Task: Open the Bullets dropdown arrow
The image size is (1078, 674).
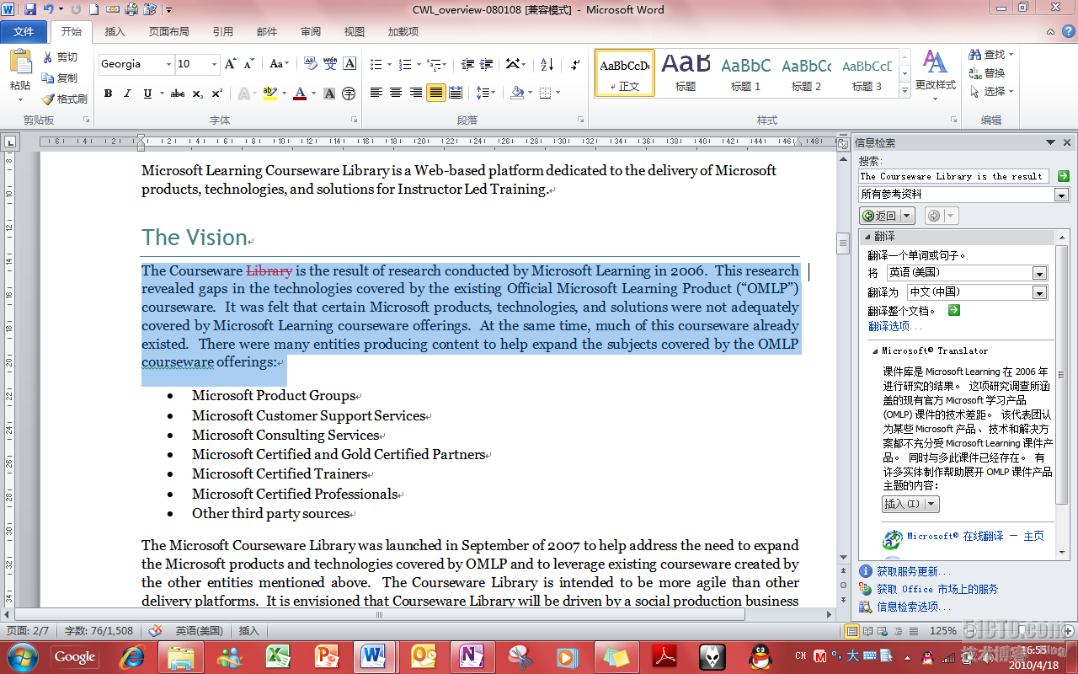Action: coord(388,64)
